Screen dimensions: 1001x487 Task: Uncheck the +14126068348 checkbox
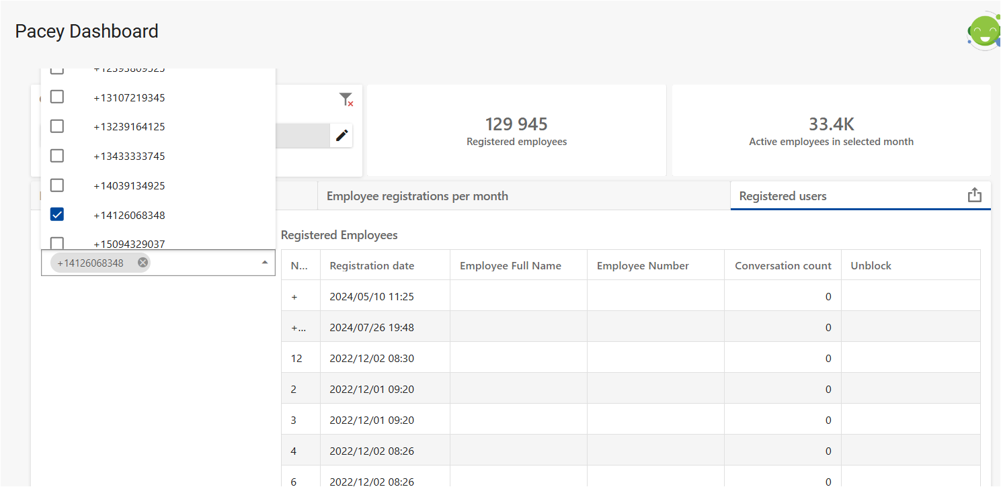57,215
